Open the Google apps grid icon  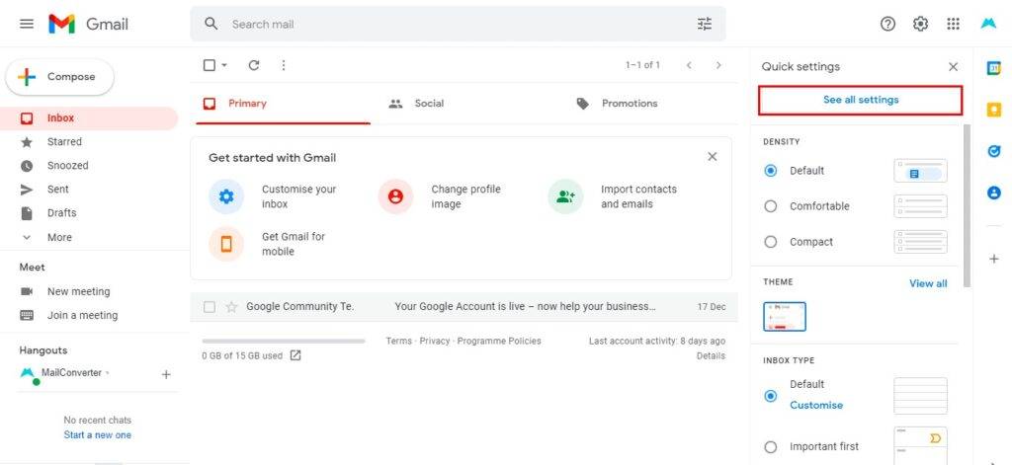coord(953,24)
